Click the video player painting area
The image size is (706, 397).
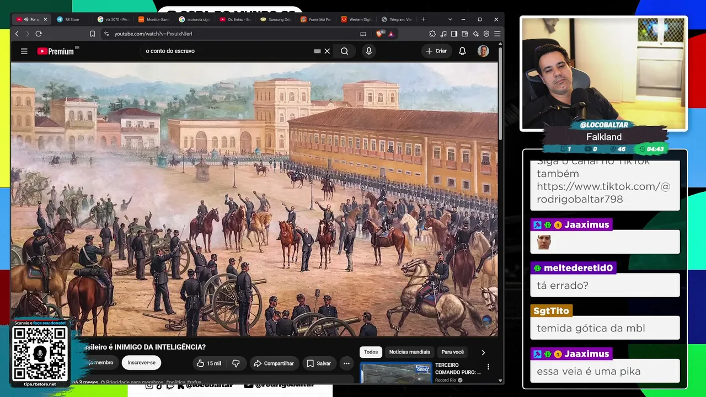254,199
